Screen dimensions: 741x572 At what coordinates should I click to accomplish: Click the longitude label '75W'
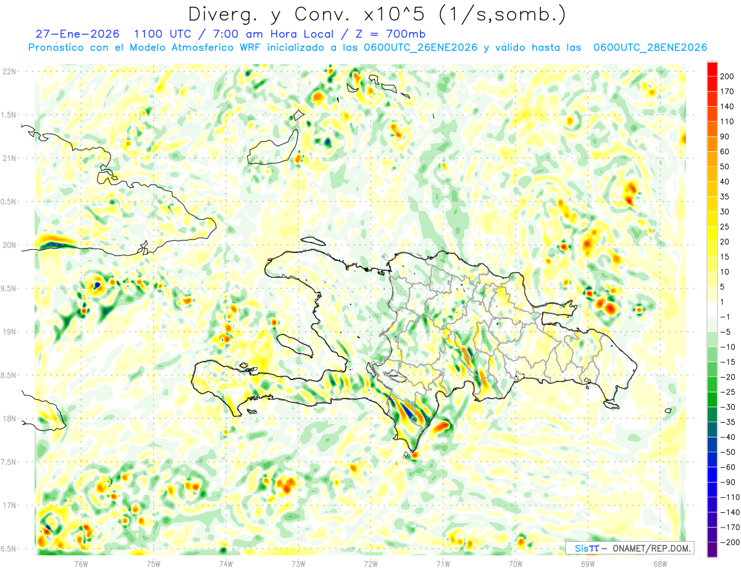(154, 563)
